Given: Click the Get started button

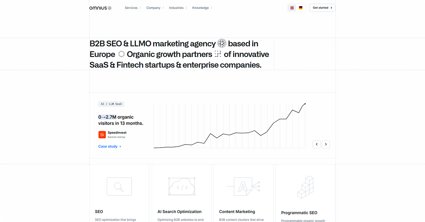Looking at the screenshot, I should coord(322,8).
